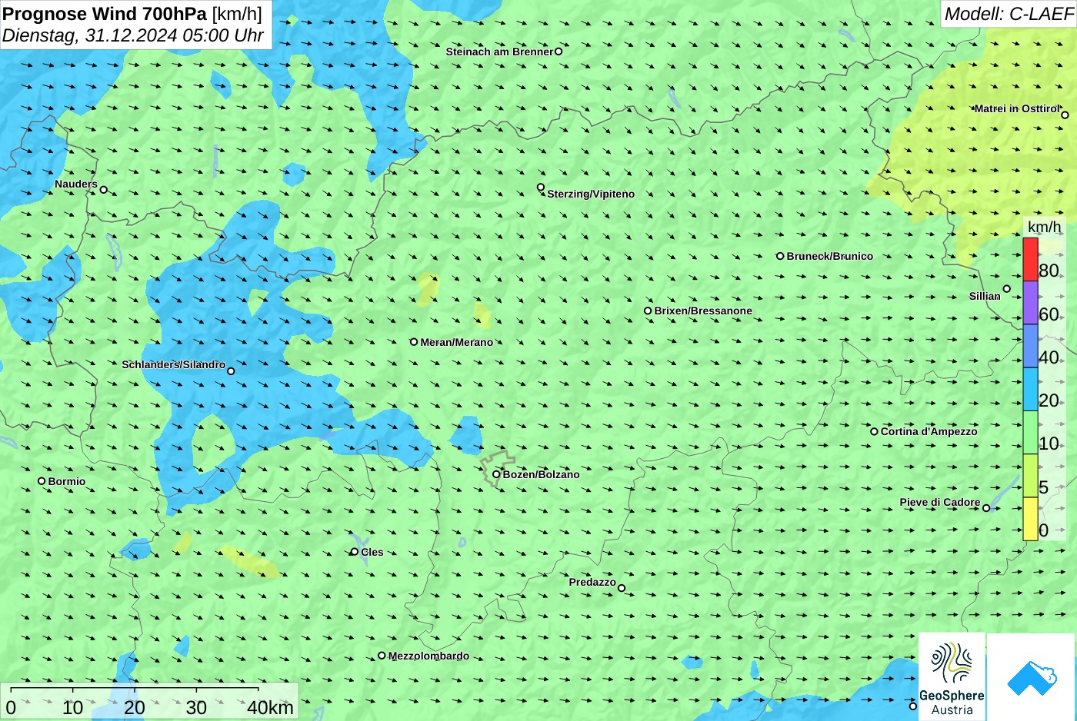Select the Sterzing/Vipiteno location marker
The height and width of the screenshot is (721, 1077).
point(541,188)
